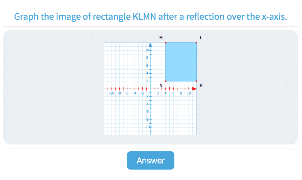Screen dimensions: 302x180
Task: Click red vertex point K
Action: coord(197,81)
